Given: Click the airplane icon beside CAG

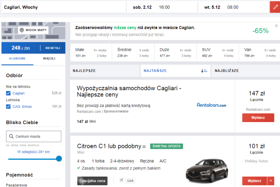Looking at the screenshot, I should pyautogui.click(x=121, y=181).
